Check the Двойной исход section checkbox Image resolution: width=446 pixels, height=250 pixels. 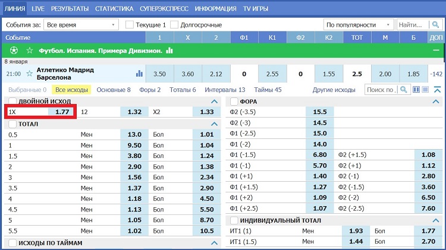tap(12, 102)
